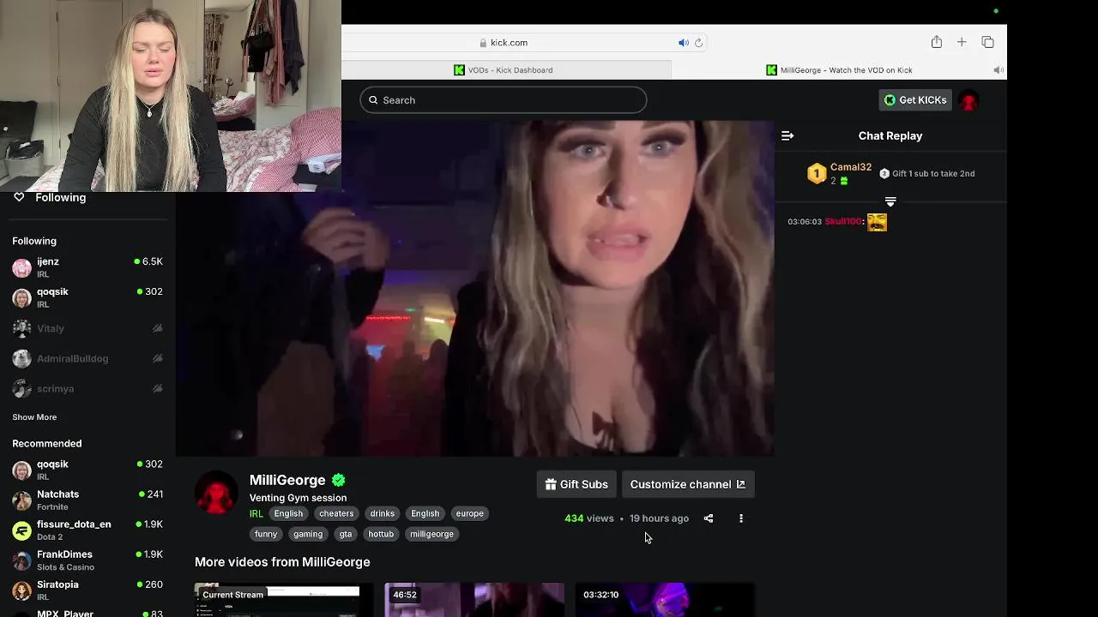Open Vitaly offline channel

87,328
